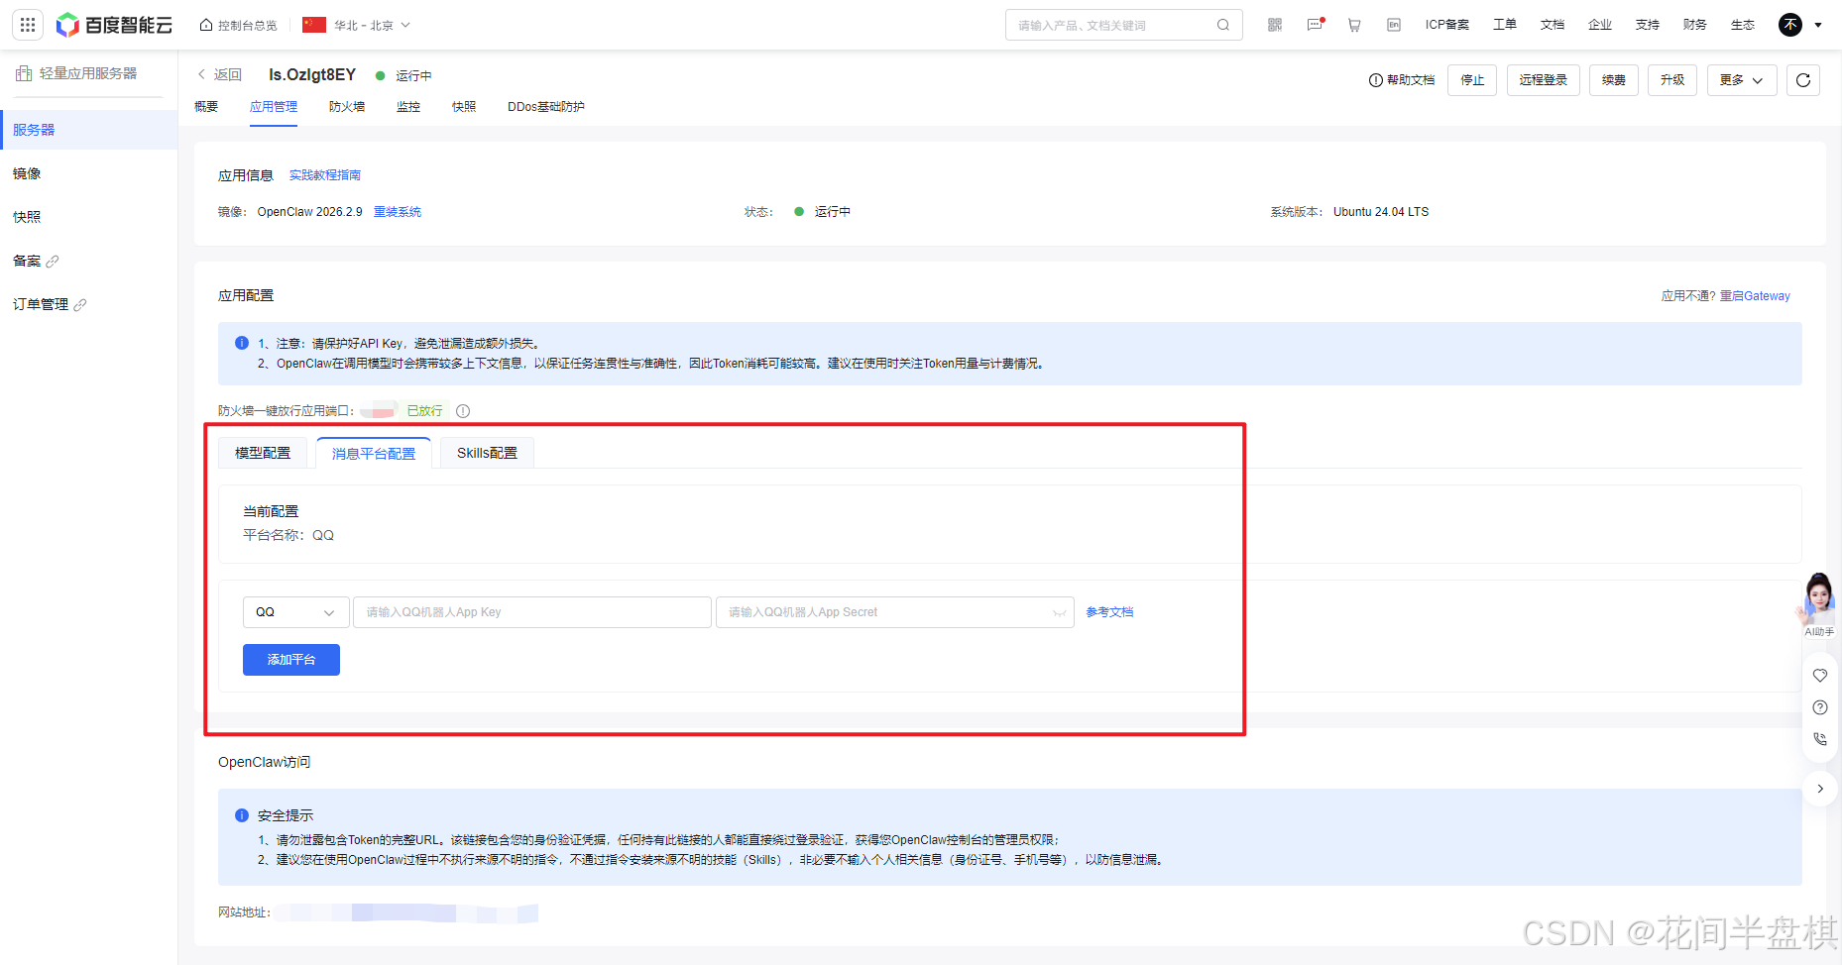Click the Baidu AI Cloud logo
This screenshot has height=965, width=1842.
point(114,25)
